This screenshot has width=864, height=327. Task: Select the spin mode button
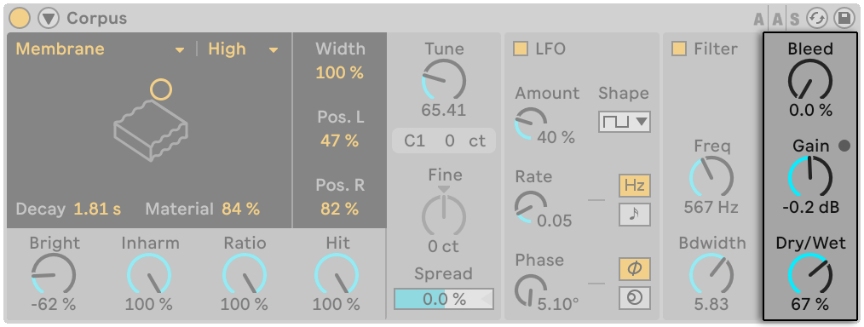tap(634, 298)
